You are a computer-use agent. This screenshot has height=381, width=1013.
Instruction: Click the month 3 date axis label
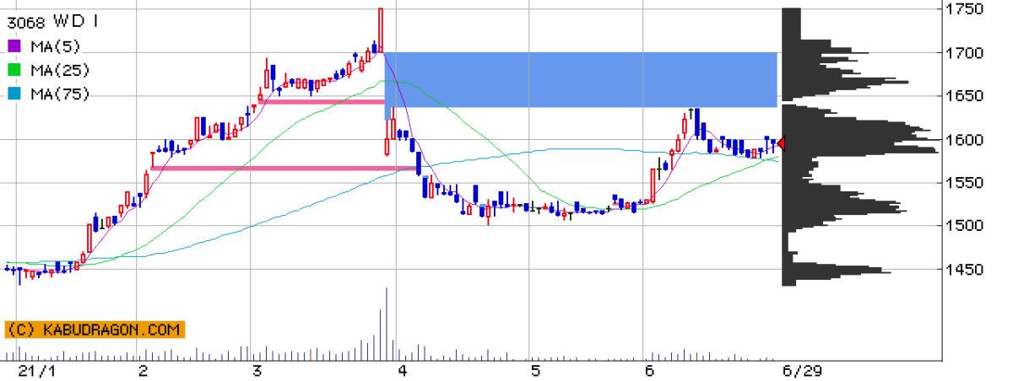[x=257, y=370]
